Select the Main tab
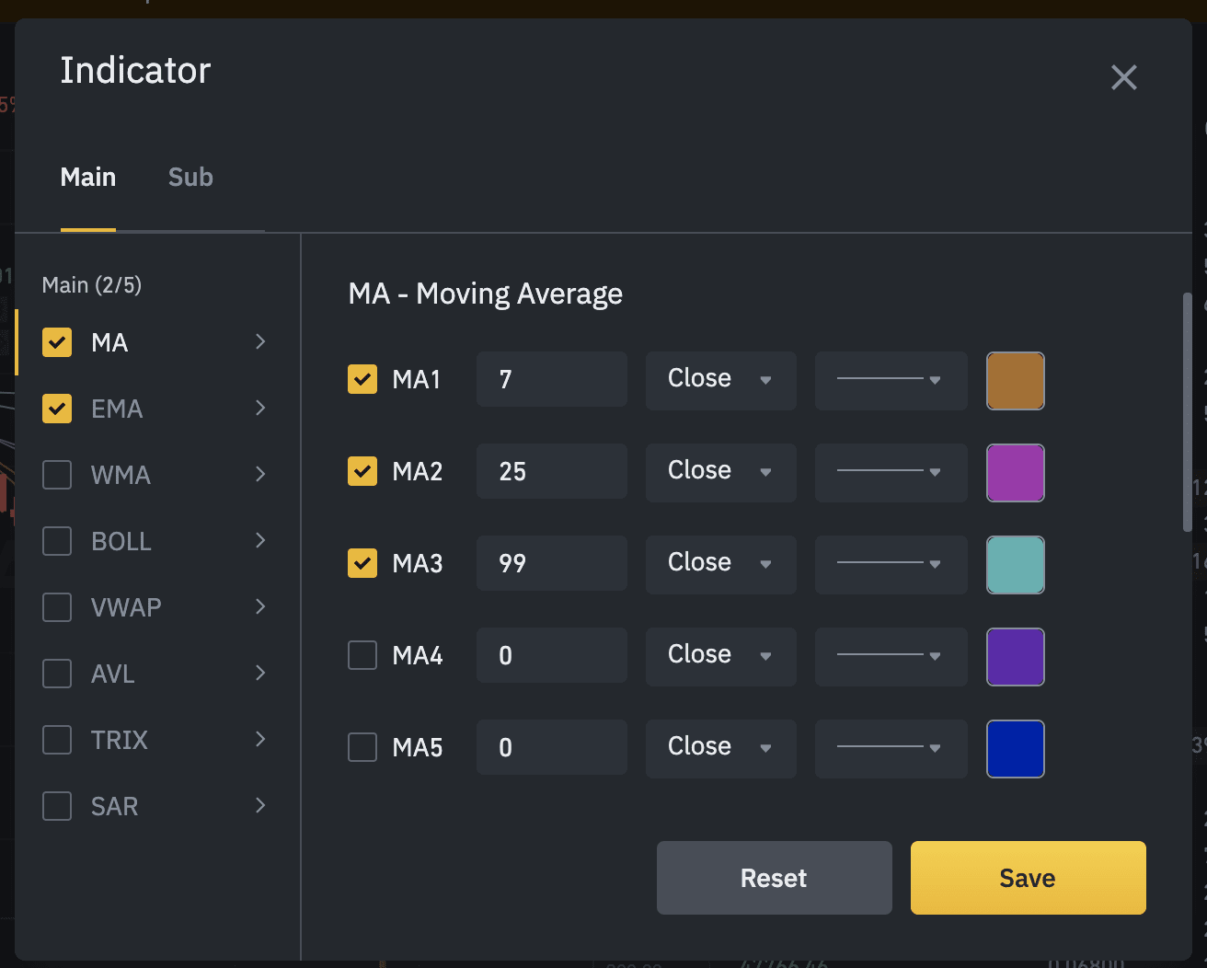Screen dimensions: 1207x968 pyautogui.click(x=88, y=177)
